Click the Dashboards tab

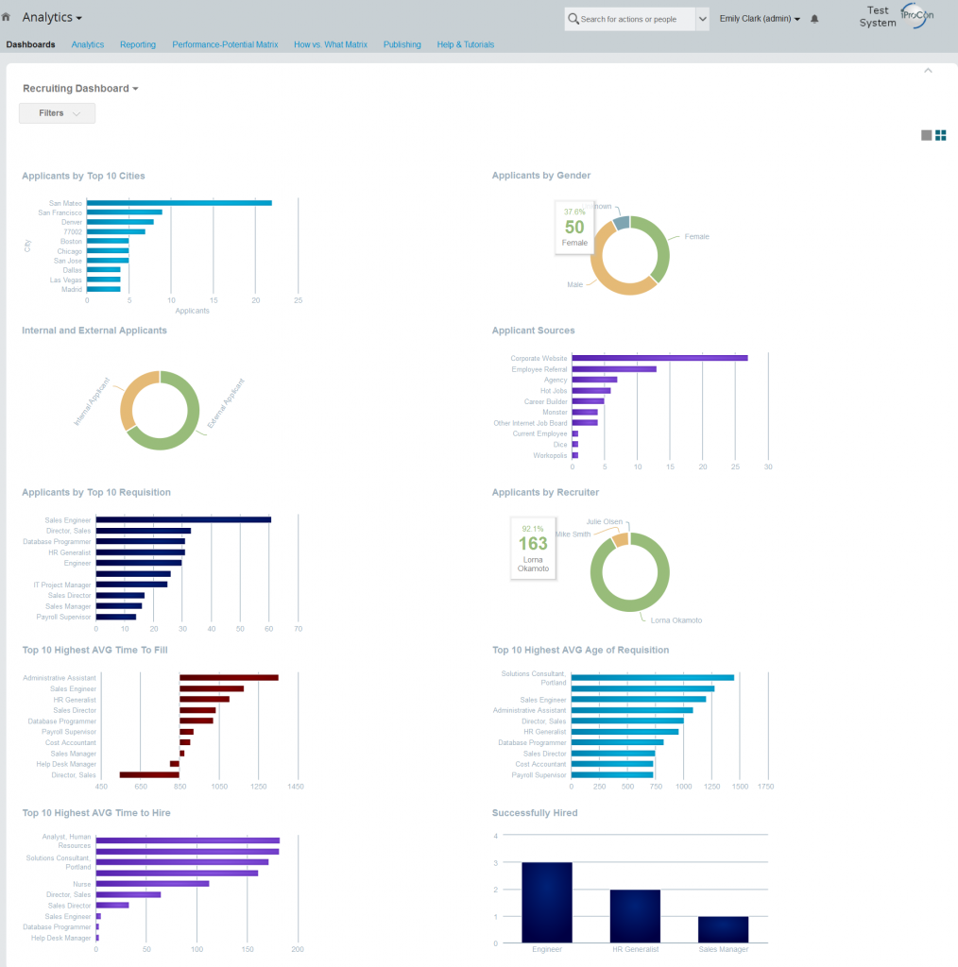point(31,43)
